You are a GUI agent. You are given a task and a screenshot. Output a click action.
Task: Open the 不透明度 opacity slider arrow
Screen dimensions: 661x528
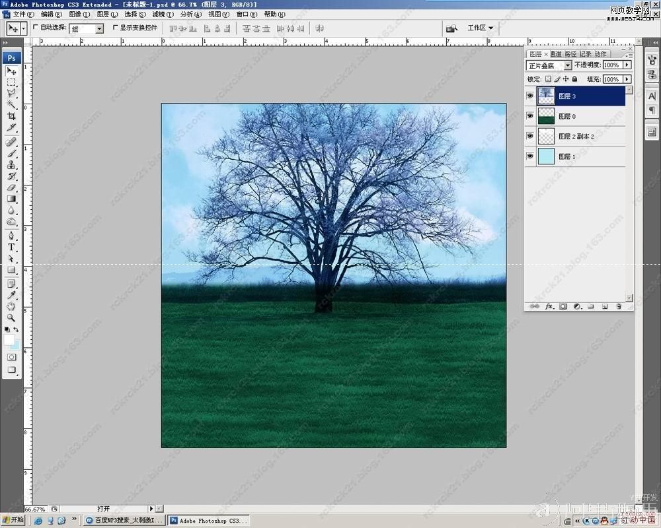627,65
